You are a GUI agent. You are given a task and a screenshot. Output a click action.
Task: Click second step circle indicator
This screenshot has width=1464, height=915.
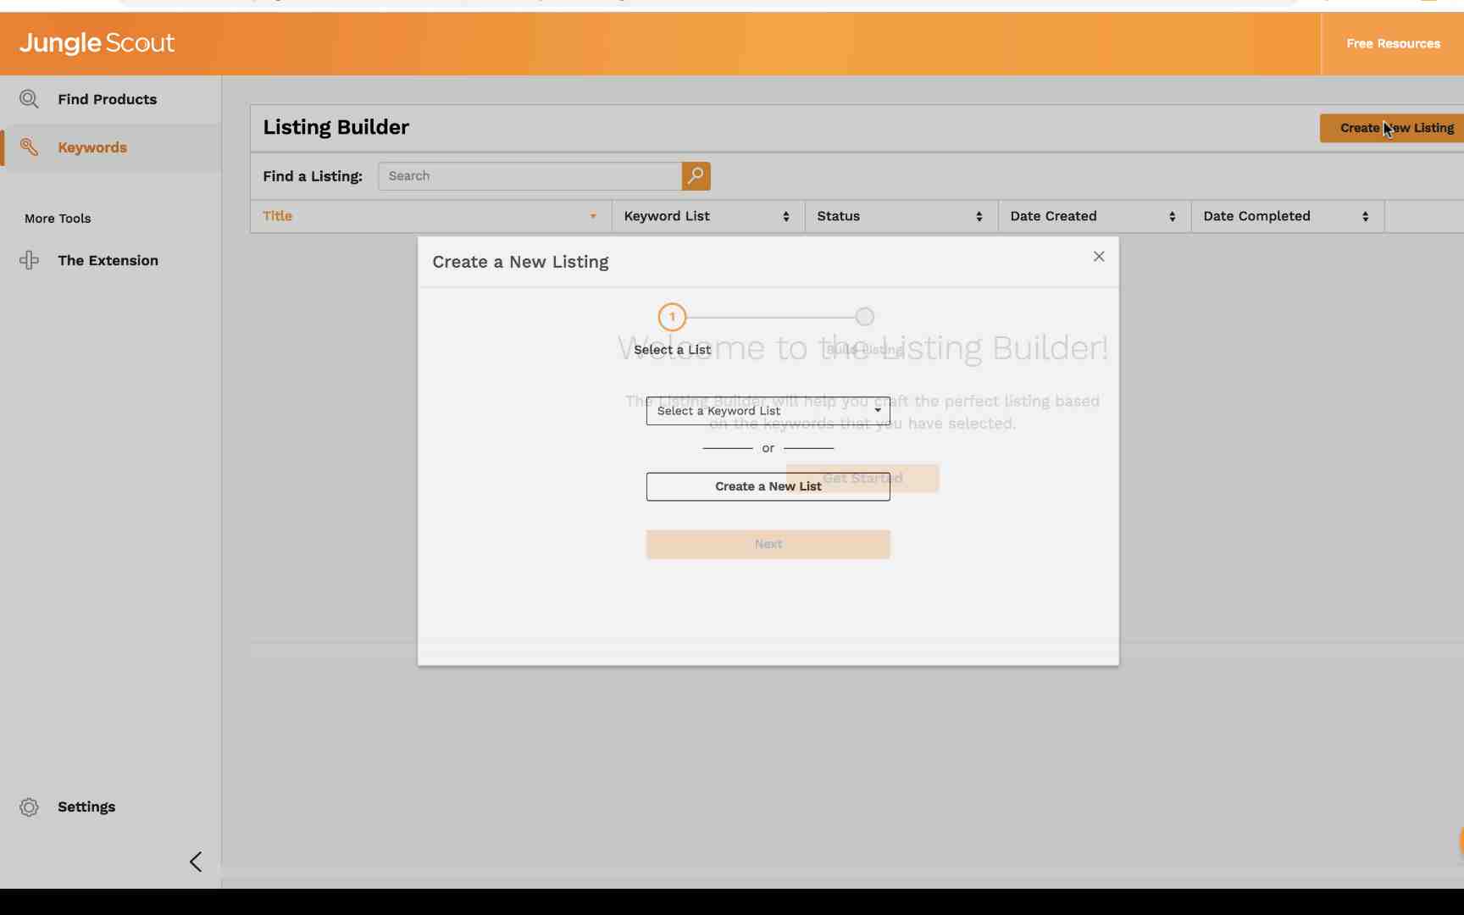point(864,317)
